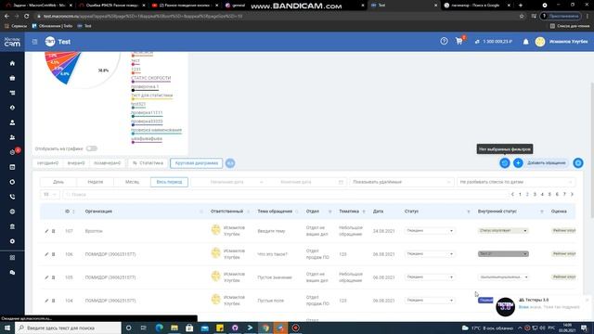This screenshot has width=594, height=334.
Task: Delete appeal 105 with the trash icon
Action: [x=54, y=277]
